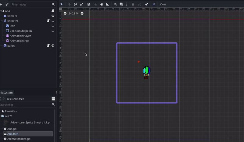The height and width of the screenshot is (142, 244).
Task: Select the AnimationTree.gd script file
Action: point(19,139)
